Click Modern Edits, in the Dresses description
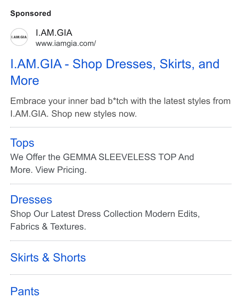The image size is (242, 308). (x=172, y=214)
